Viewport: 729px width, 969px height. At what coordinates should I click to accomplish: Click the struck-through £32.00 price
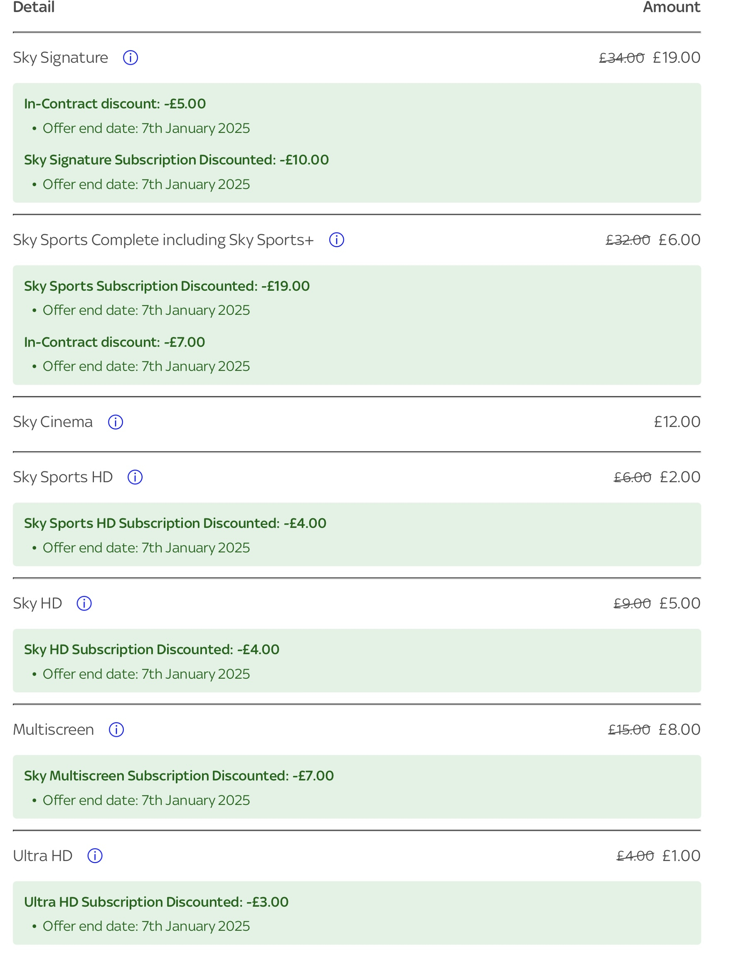[x=628, y=240]
